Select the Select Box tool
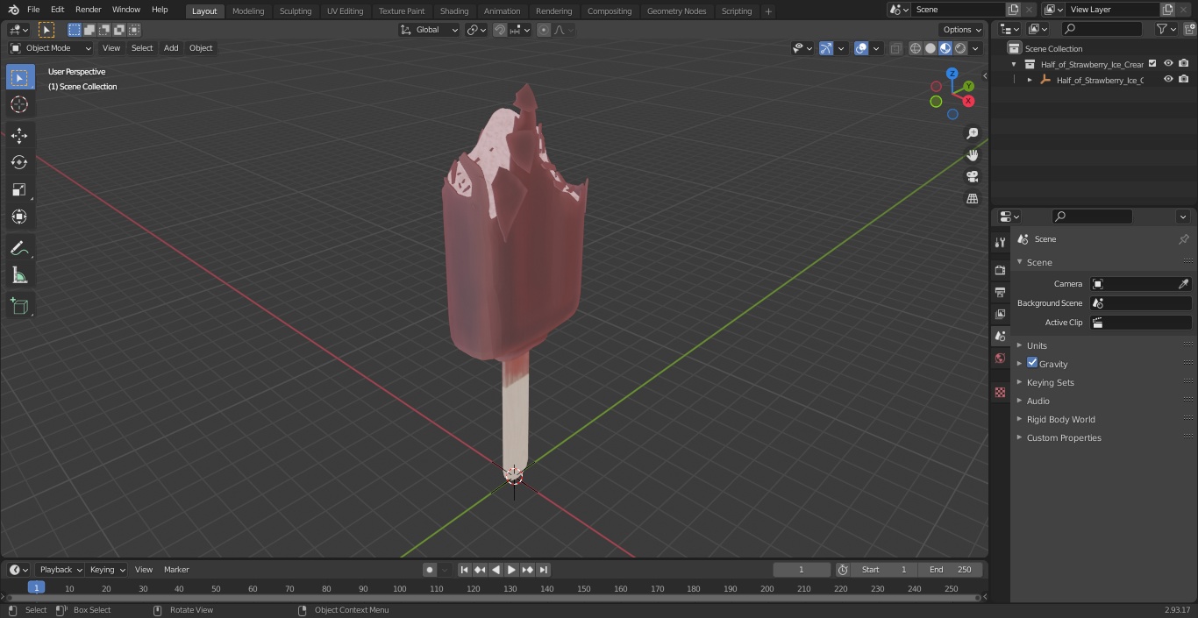This screenshot has width=1198, height=618. pos(19,77)
